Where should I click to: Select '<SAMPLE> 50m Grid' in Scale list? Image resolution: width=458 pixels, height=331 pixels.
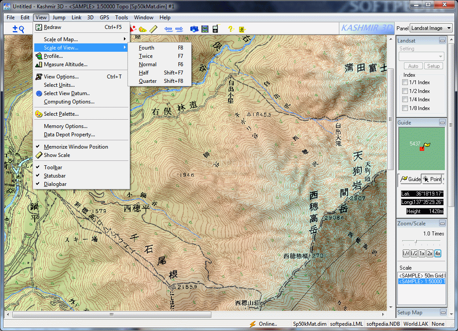point(422,276)
